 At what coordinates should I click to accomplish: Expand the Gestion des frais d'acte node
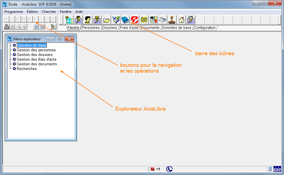pyautogui.click(x=14, y=59)
